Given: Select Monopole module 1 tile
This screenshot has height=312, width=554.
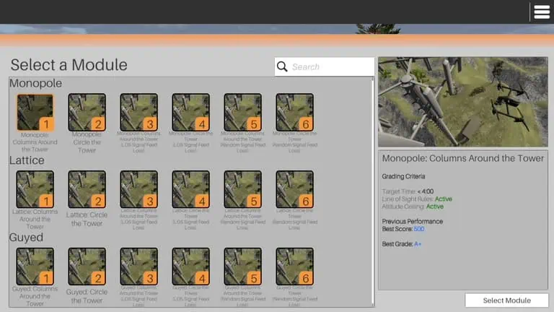Looking at the screenshot, I should pyautogui.click(x=35, y=113).
